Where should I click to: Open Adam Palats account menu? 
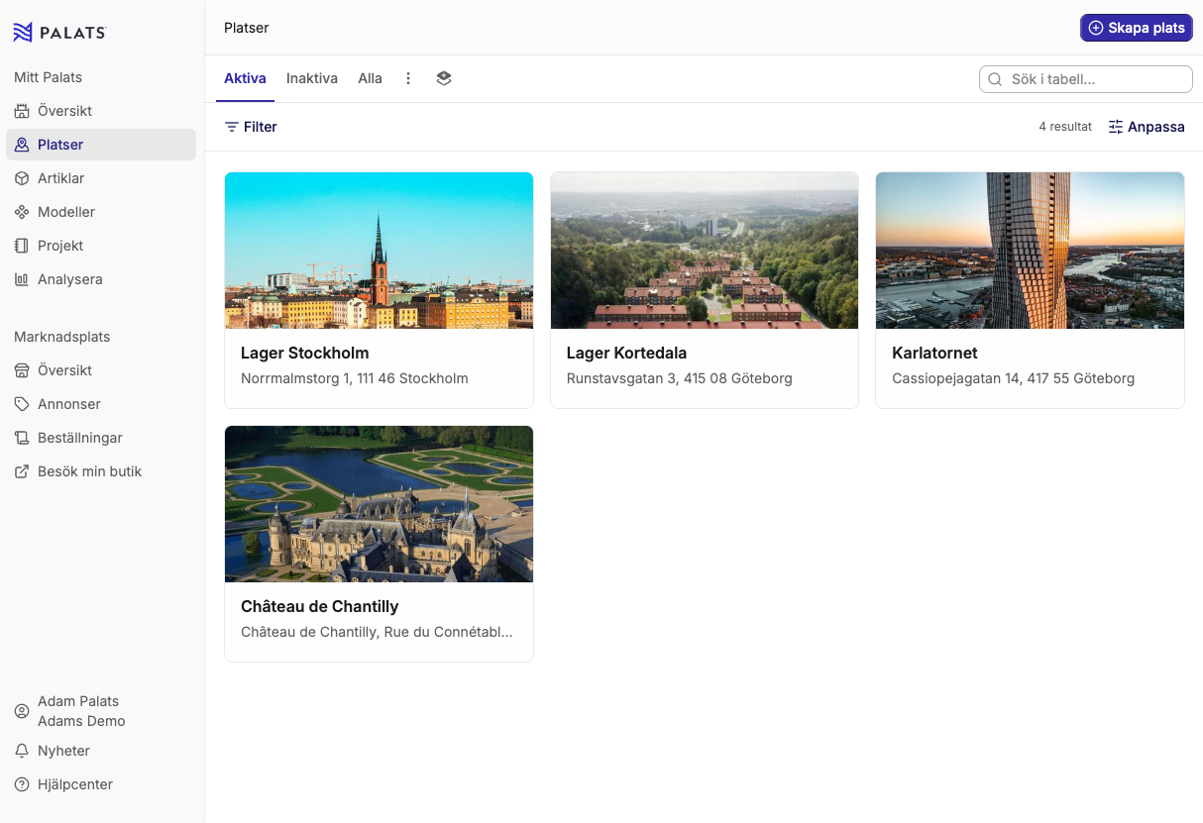pyautogui.click(x=79, y=711)
